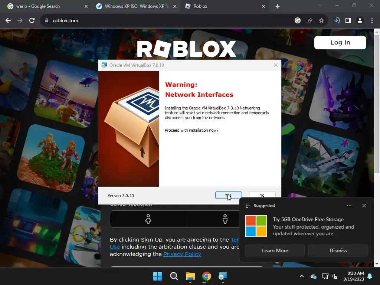Viewport: 380px width, 285px height.
Task: Open the clock and calendar flyout
Action: point(354,276)
